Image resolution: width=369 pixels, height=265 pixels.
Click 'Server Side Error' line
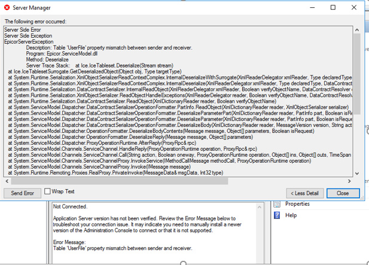pos(23,30)
